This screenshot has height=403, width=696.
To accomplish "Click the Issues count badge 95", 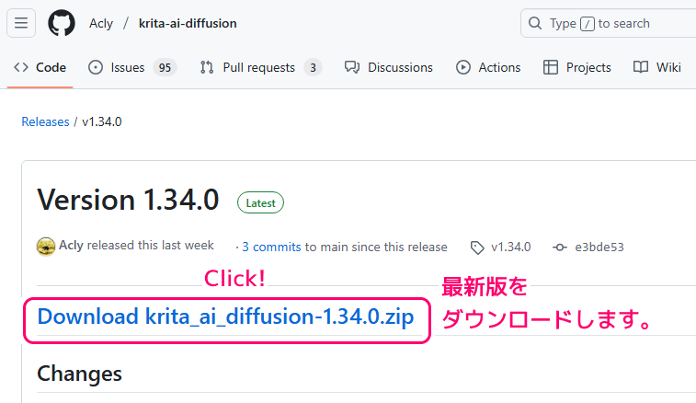I will 165,67.
